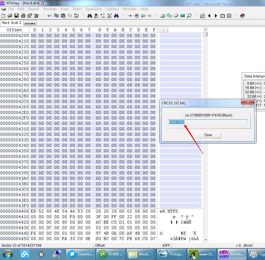Screen dimensions: 265x260
Task: Click Close in the CRC32 dialog
Action: pyautogui.click(x=208, y=135)
